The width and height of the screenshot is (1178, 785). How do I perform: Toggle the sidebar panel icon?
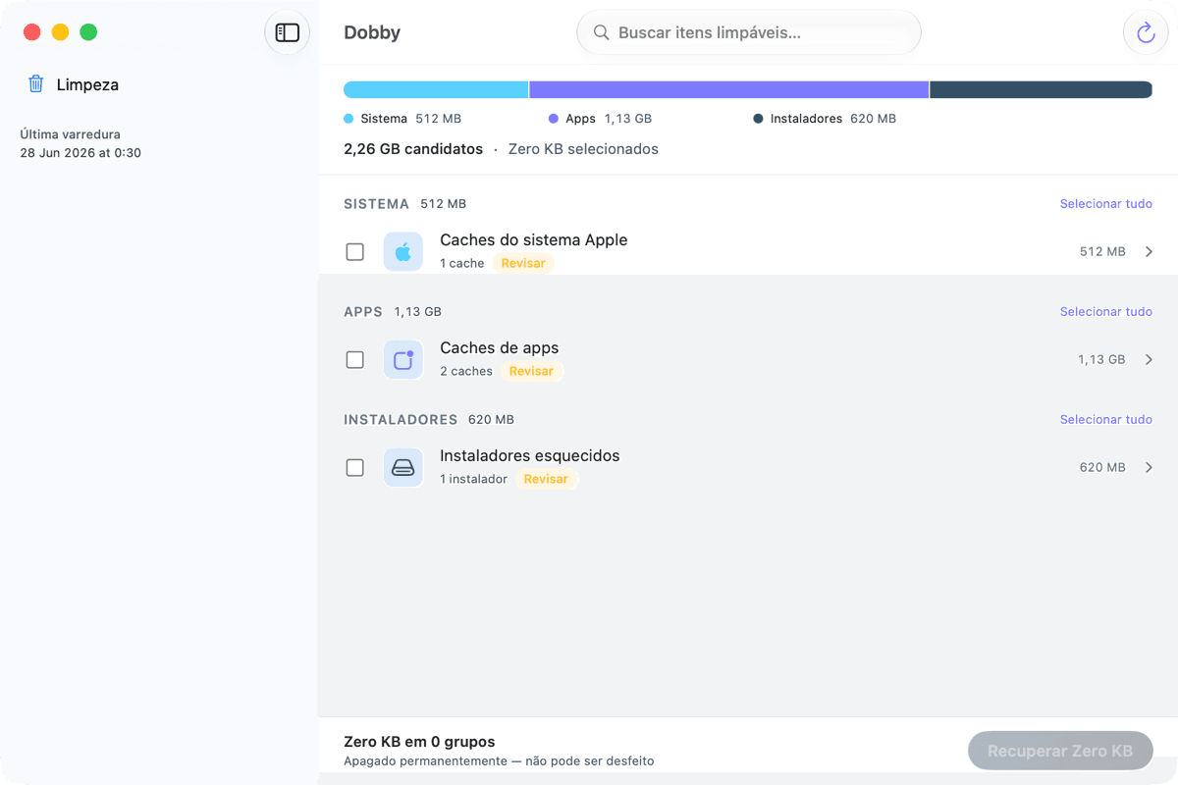pyautogui.click(x=287, y=32)
